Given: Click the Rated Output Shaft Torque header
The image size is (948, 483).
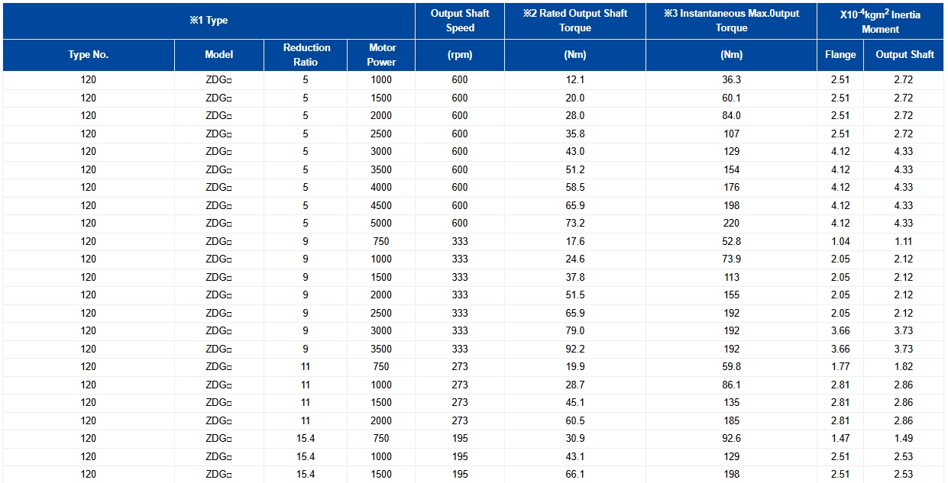Looking at the screenshot, I should pyautogui.click(x=574, y=21).
